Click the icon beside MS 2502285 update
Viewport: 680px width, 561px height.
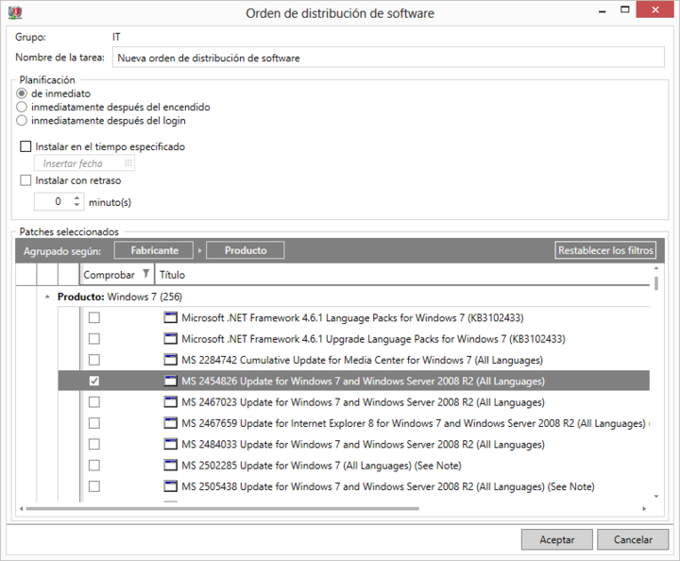170,466
